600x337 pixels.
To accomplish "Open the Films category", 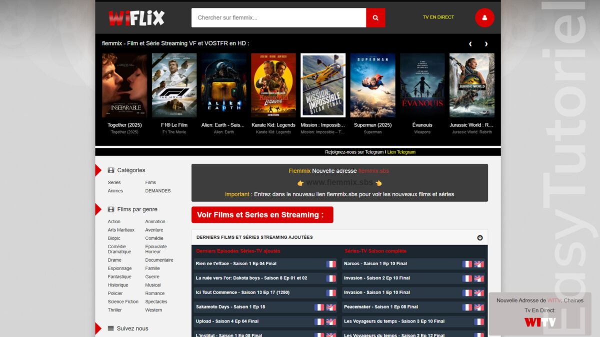I will (150, 183).
